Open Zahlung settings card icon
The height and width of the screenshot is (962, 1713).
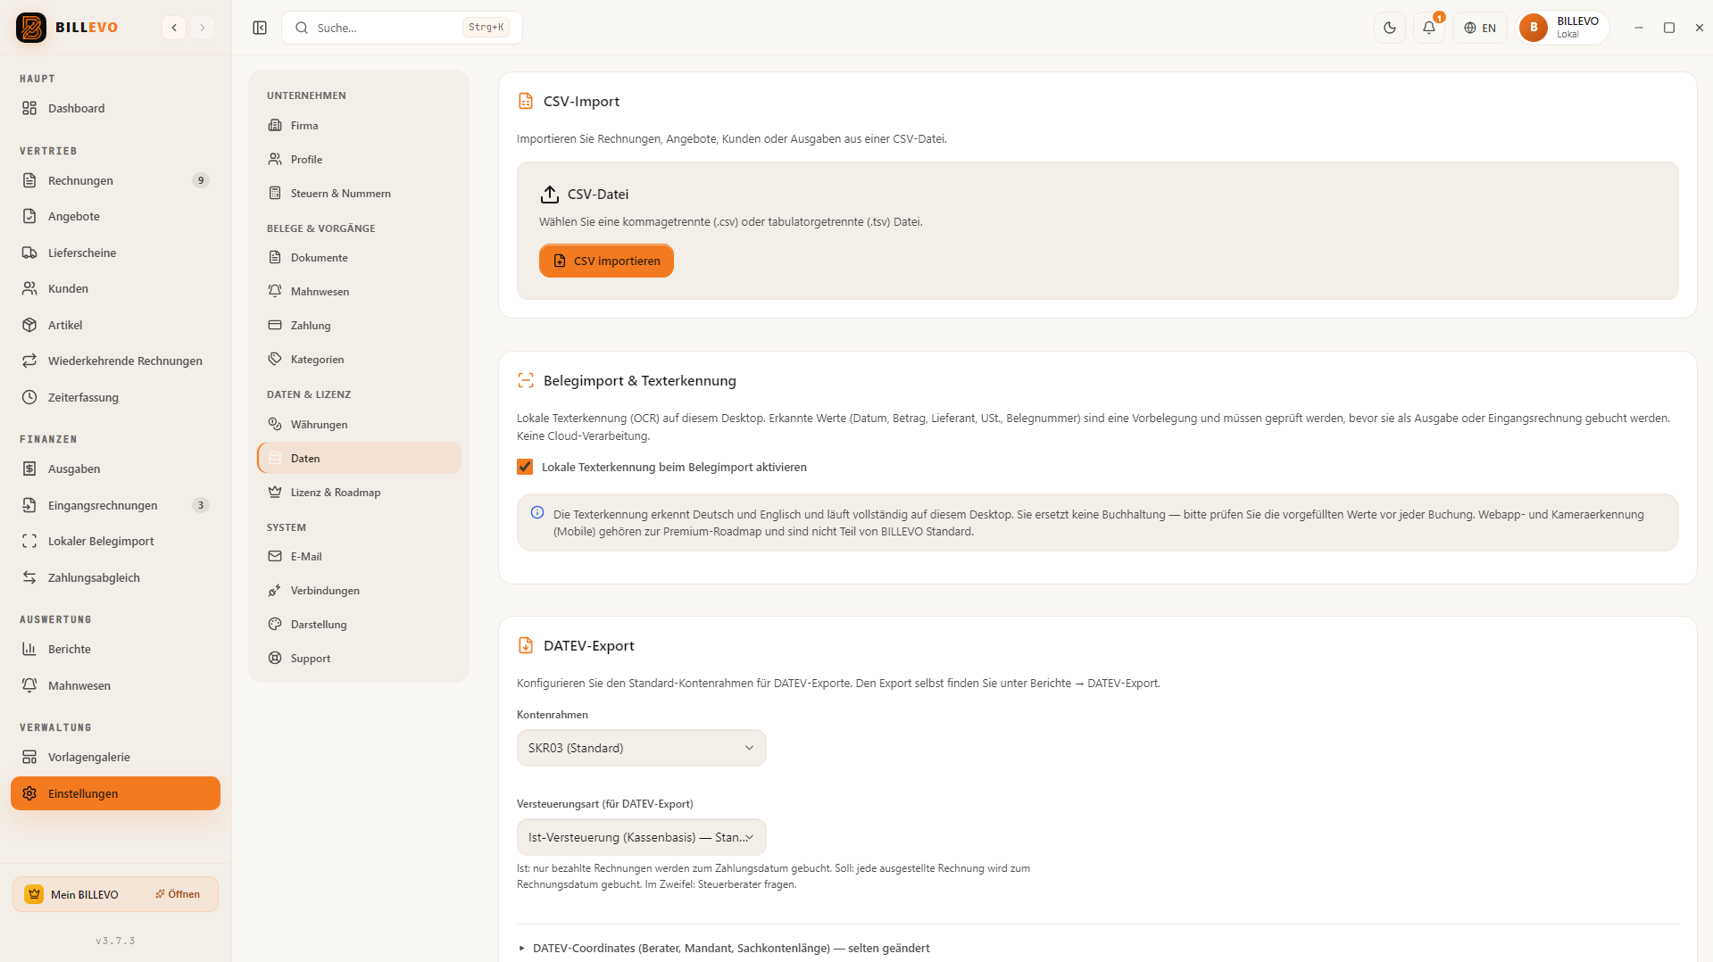tap(359, 326)
